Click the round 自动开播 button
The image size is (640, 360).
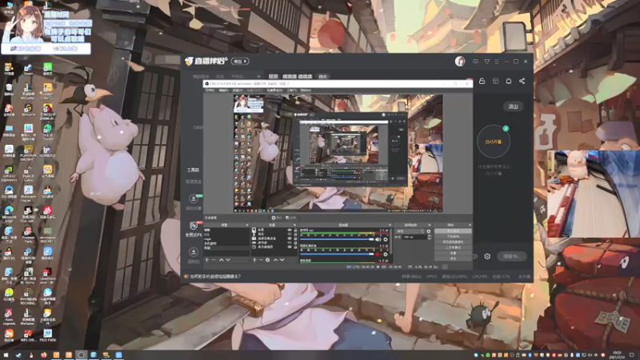pos(494,142)
